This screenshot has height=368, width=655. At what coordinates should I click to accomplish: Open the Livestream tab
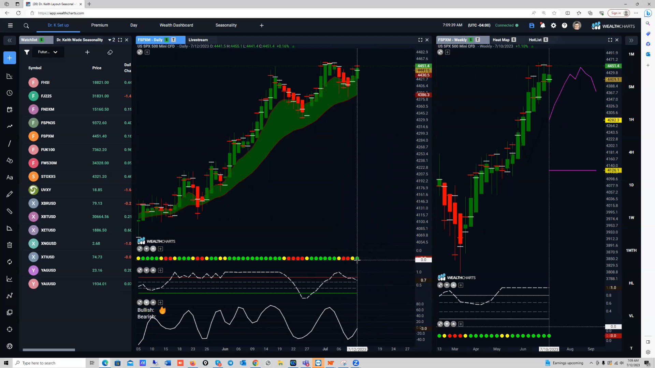[198, 40]
